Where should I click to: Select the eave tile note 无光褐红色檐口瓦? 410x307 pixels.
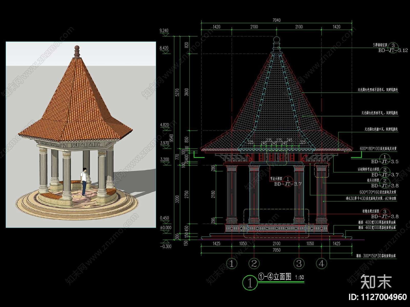point(381,129)
